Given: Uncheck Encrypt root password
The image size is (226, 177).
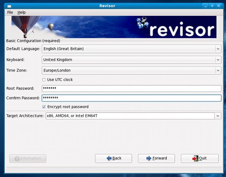Looking at the screenshot, I should (x=44, y=107).
